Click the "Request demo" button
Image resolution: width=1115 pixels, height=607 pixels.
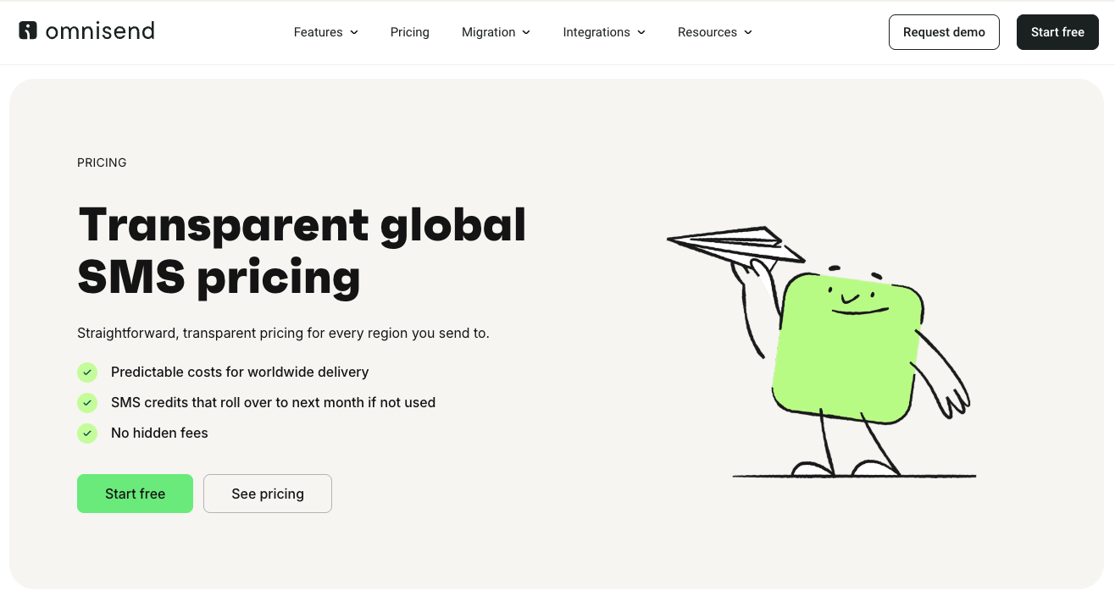[944, 32]
